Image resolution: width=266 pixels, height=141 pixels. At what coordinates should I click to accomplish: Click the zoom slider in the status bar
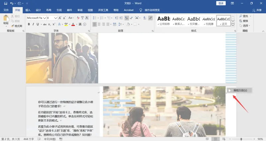point(241,139)
